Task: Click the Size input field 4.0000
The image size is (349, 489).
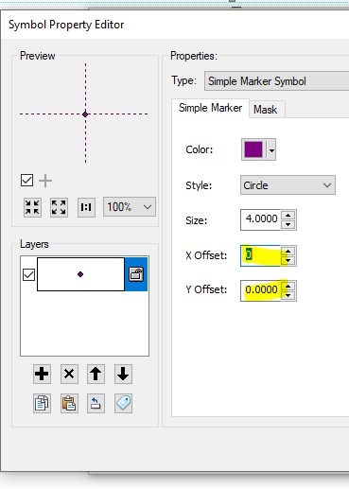Action: (260, 219)
